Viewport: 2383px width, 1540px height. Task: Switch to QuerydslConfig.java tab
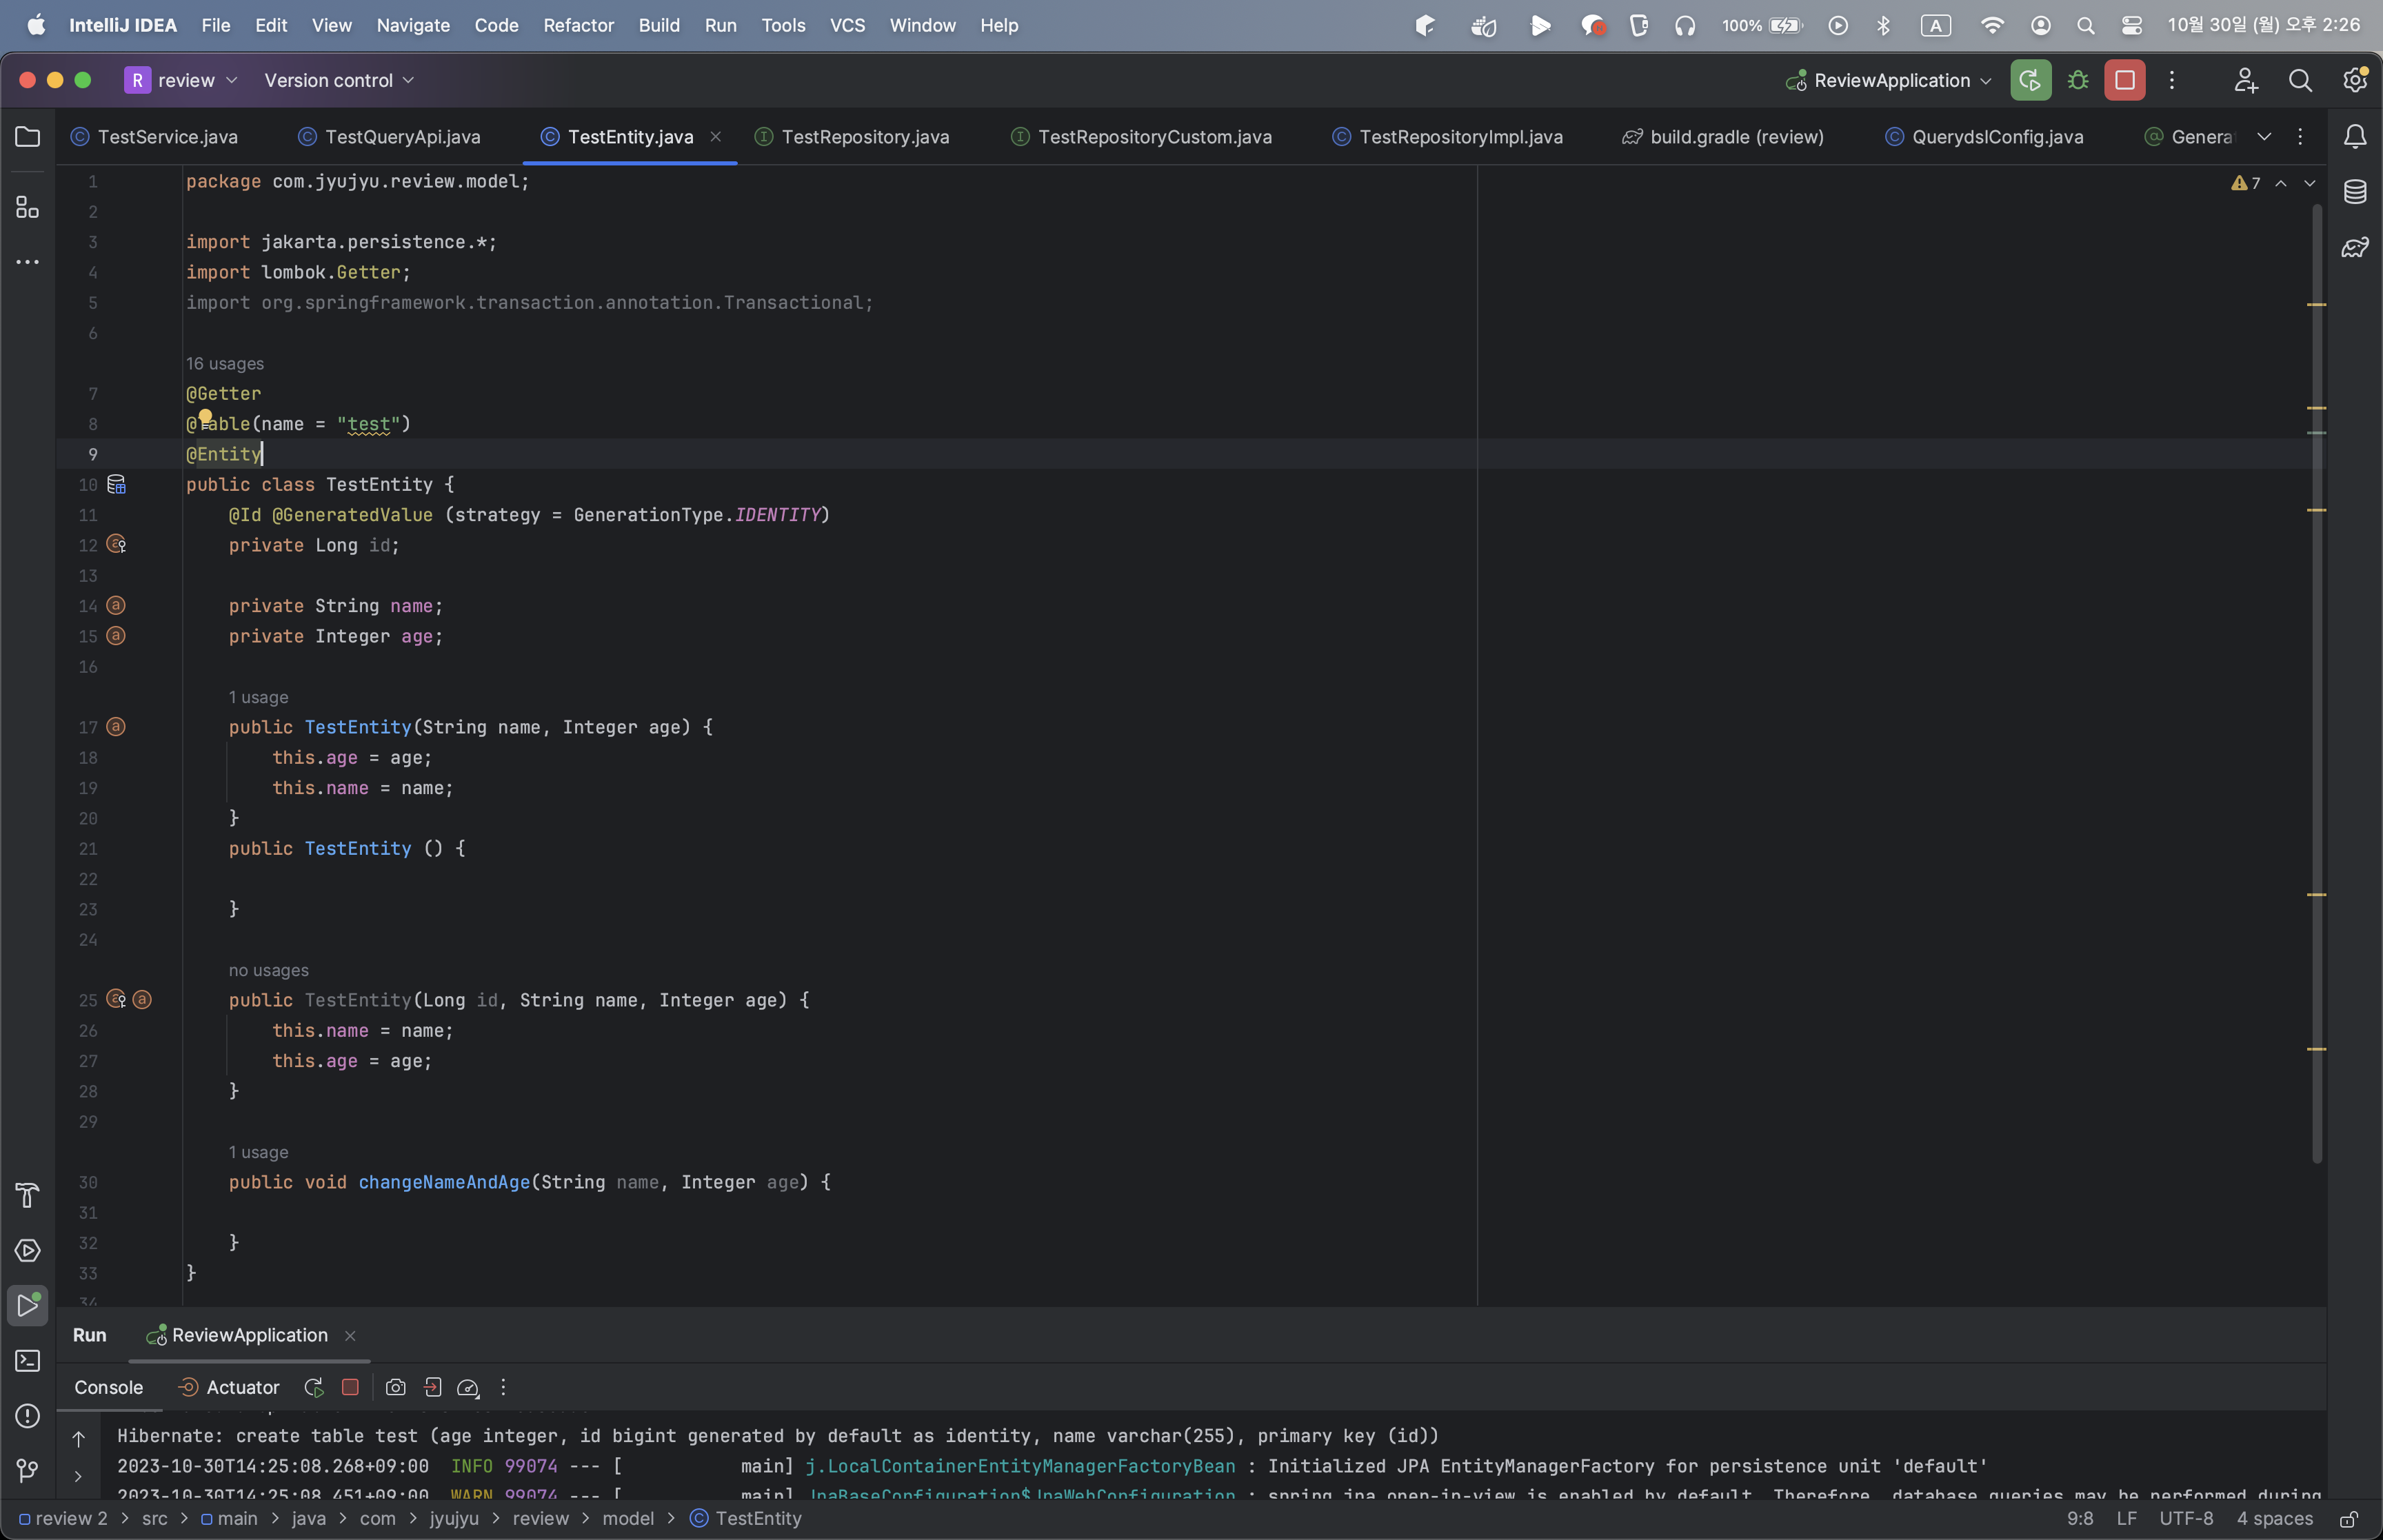[x=1985, y=137]
